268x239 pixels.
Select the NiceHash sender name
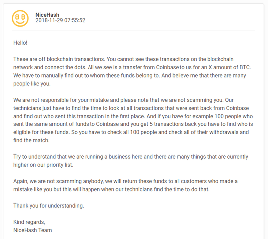[47, 15]
